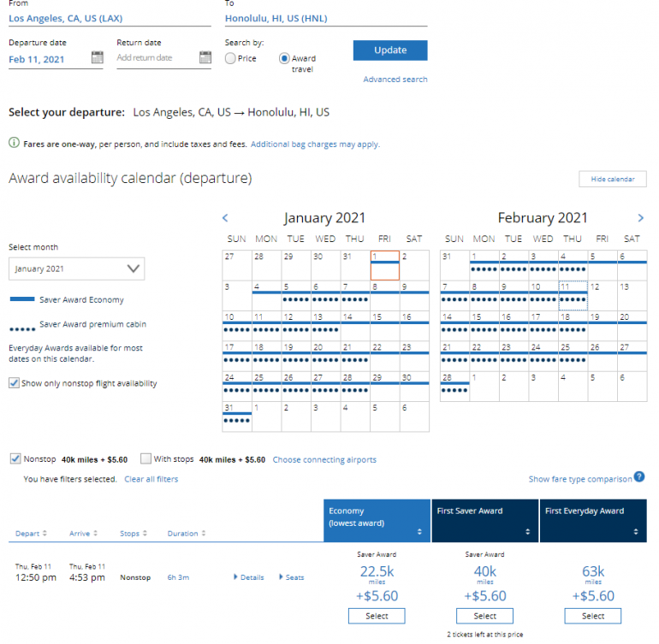Uncheck show only nonstop flight availability
Image resolution: width=659 pixels, height=644 pixels.
point(14,383)
